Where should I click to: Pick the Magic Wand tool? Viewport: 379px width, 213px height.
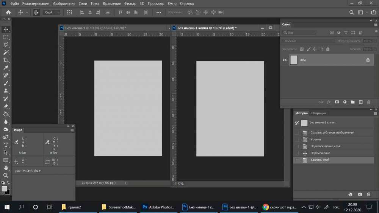[x=6, y=53]
